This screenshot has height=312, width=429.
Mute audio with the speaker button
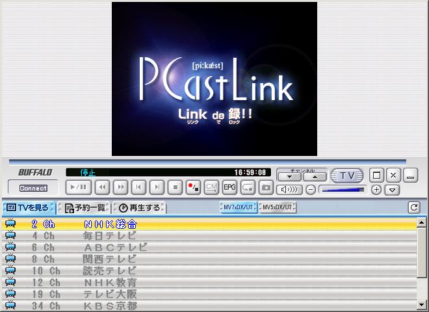(x=289, y=189)
